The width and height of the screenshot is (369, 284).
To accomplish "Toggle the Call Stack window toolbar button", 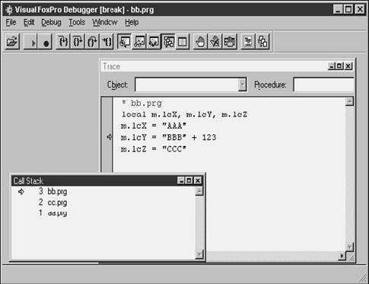I will click(x=168, y=41).
